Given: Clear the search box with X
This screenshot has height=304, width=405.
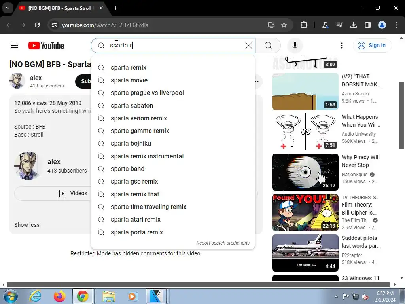Looking at the screenshot, I should click(248, 46).
